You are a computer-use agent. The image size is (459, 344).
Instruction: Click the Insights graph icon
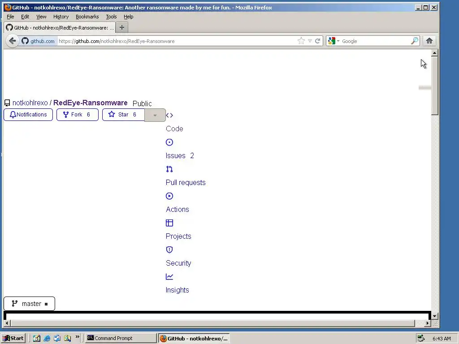click(x=169, y=276)
